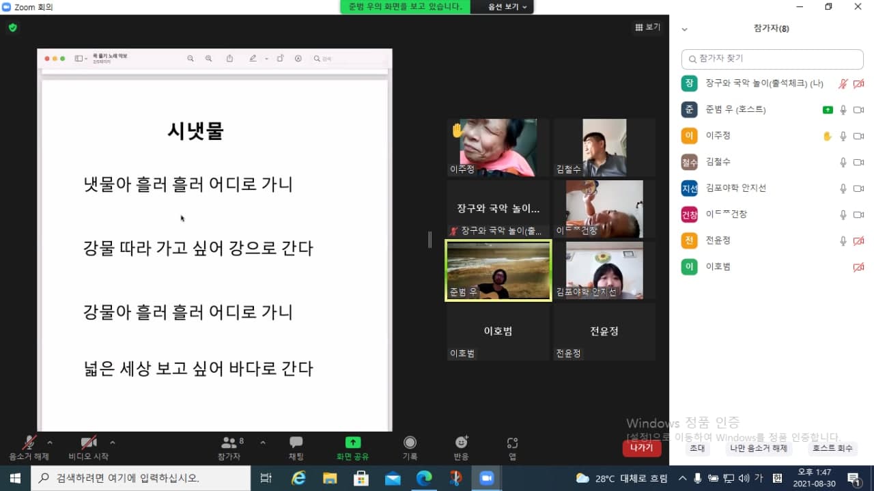Click 호스트 회수 button
The image size is (874, 491).
click(831, 449)
